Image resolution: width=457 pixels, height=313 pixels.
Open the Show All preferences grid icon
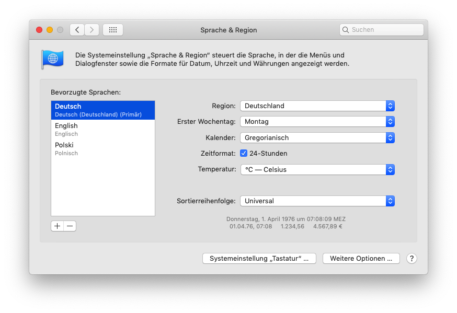(x=112, y=30)
